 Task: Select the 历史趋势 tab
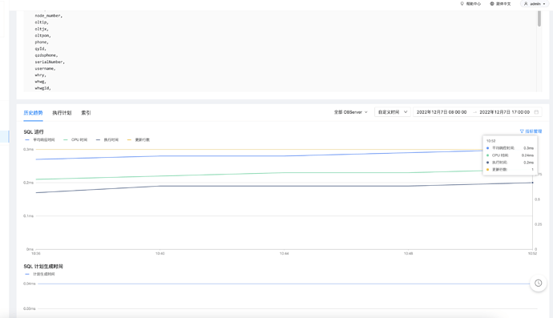tap(33, 113)
